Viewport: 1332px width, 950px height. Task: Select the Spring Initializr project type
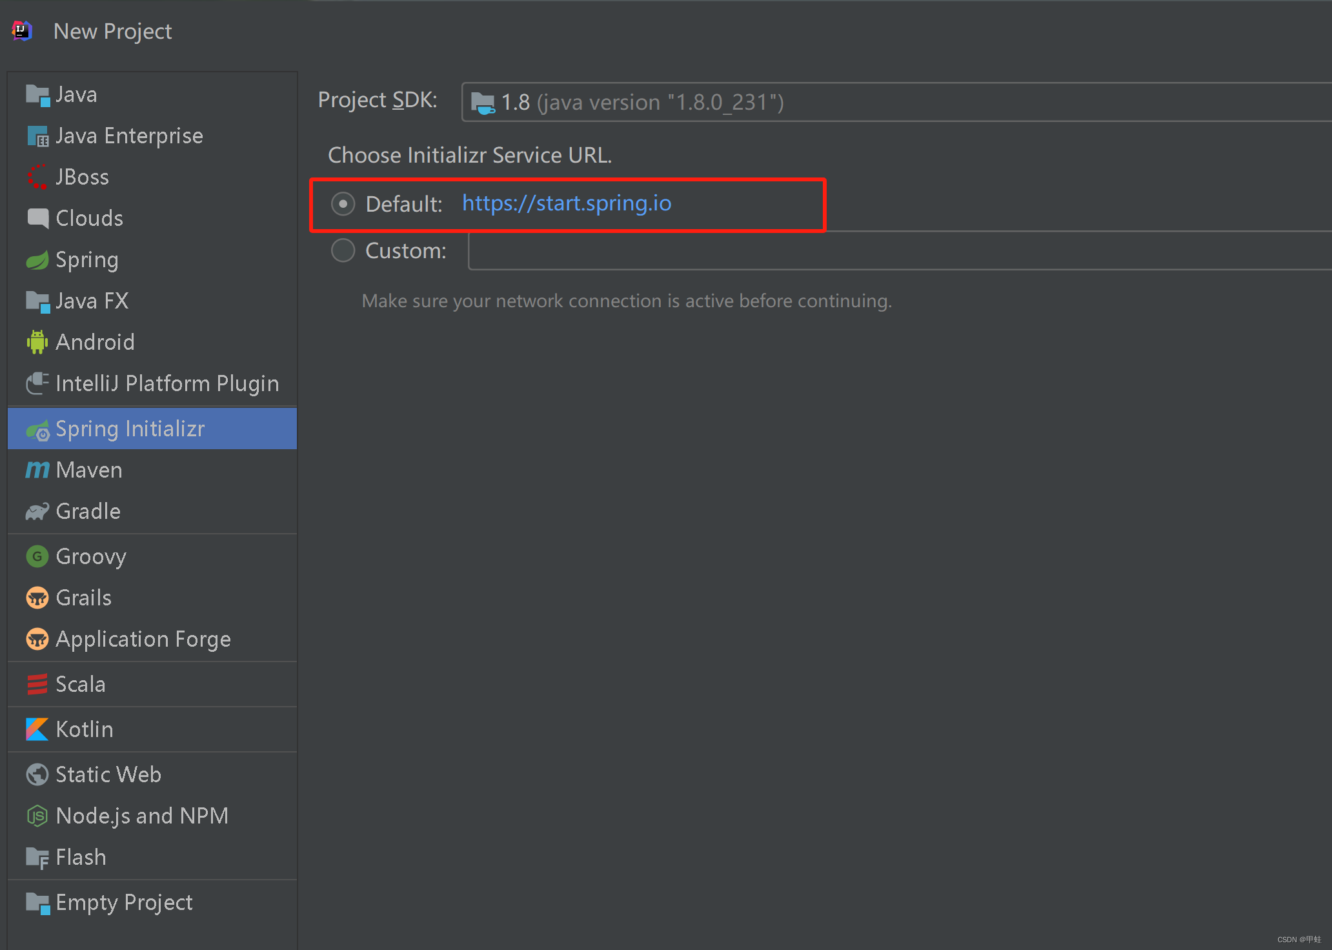coord(129,428)
